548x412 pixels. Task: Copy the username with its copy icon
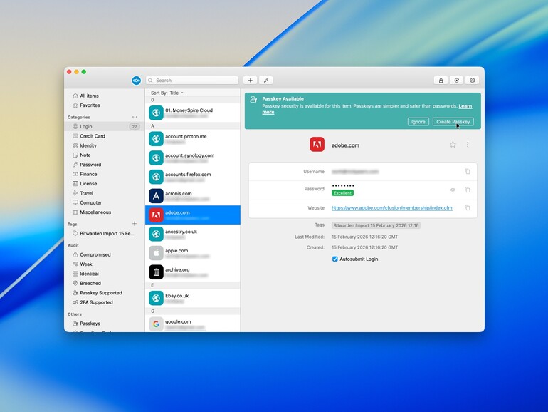point(468,172)
